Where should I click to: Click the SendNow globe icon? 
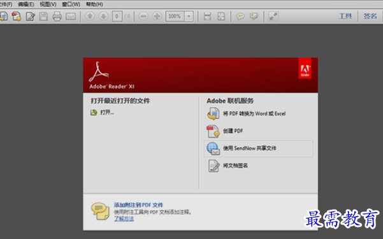click(x=213, y=148)
